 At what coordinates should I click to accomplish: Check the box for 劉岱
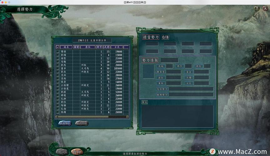point(58,102)
